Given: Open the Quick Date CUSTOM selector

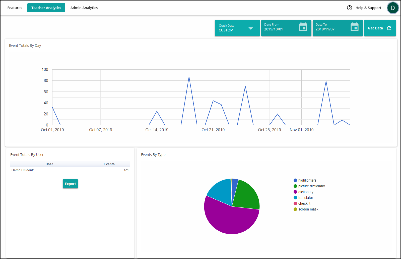Looking at the screenshot, I should click(x=237, y=28).
